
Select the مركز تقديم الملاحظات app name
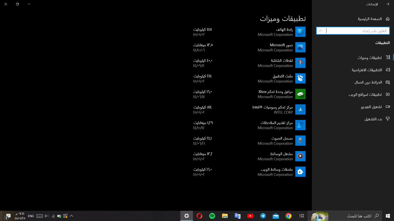click(277, 123)
